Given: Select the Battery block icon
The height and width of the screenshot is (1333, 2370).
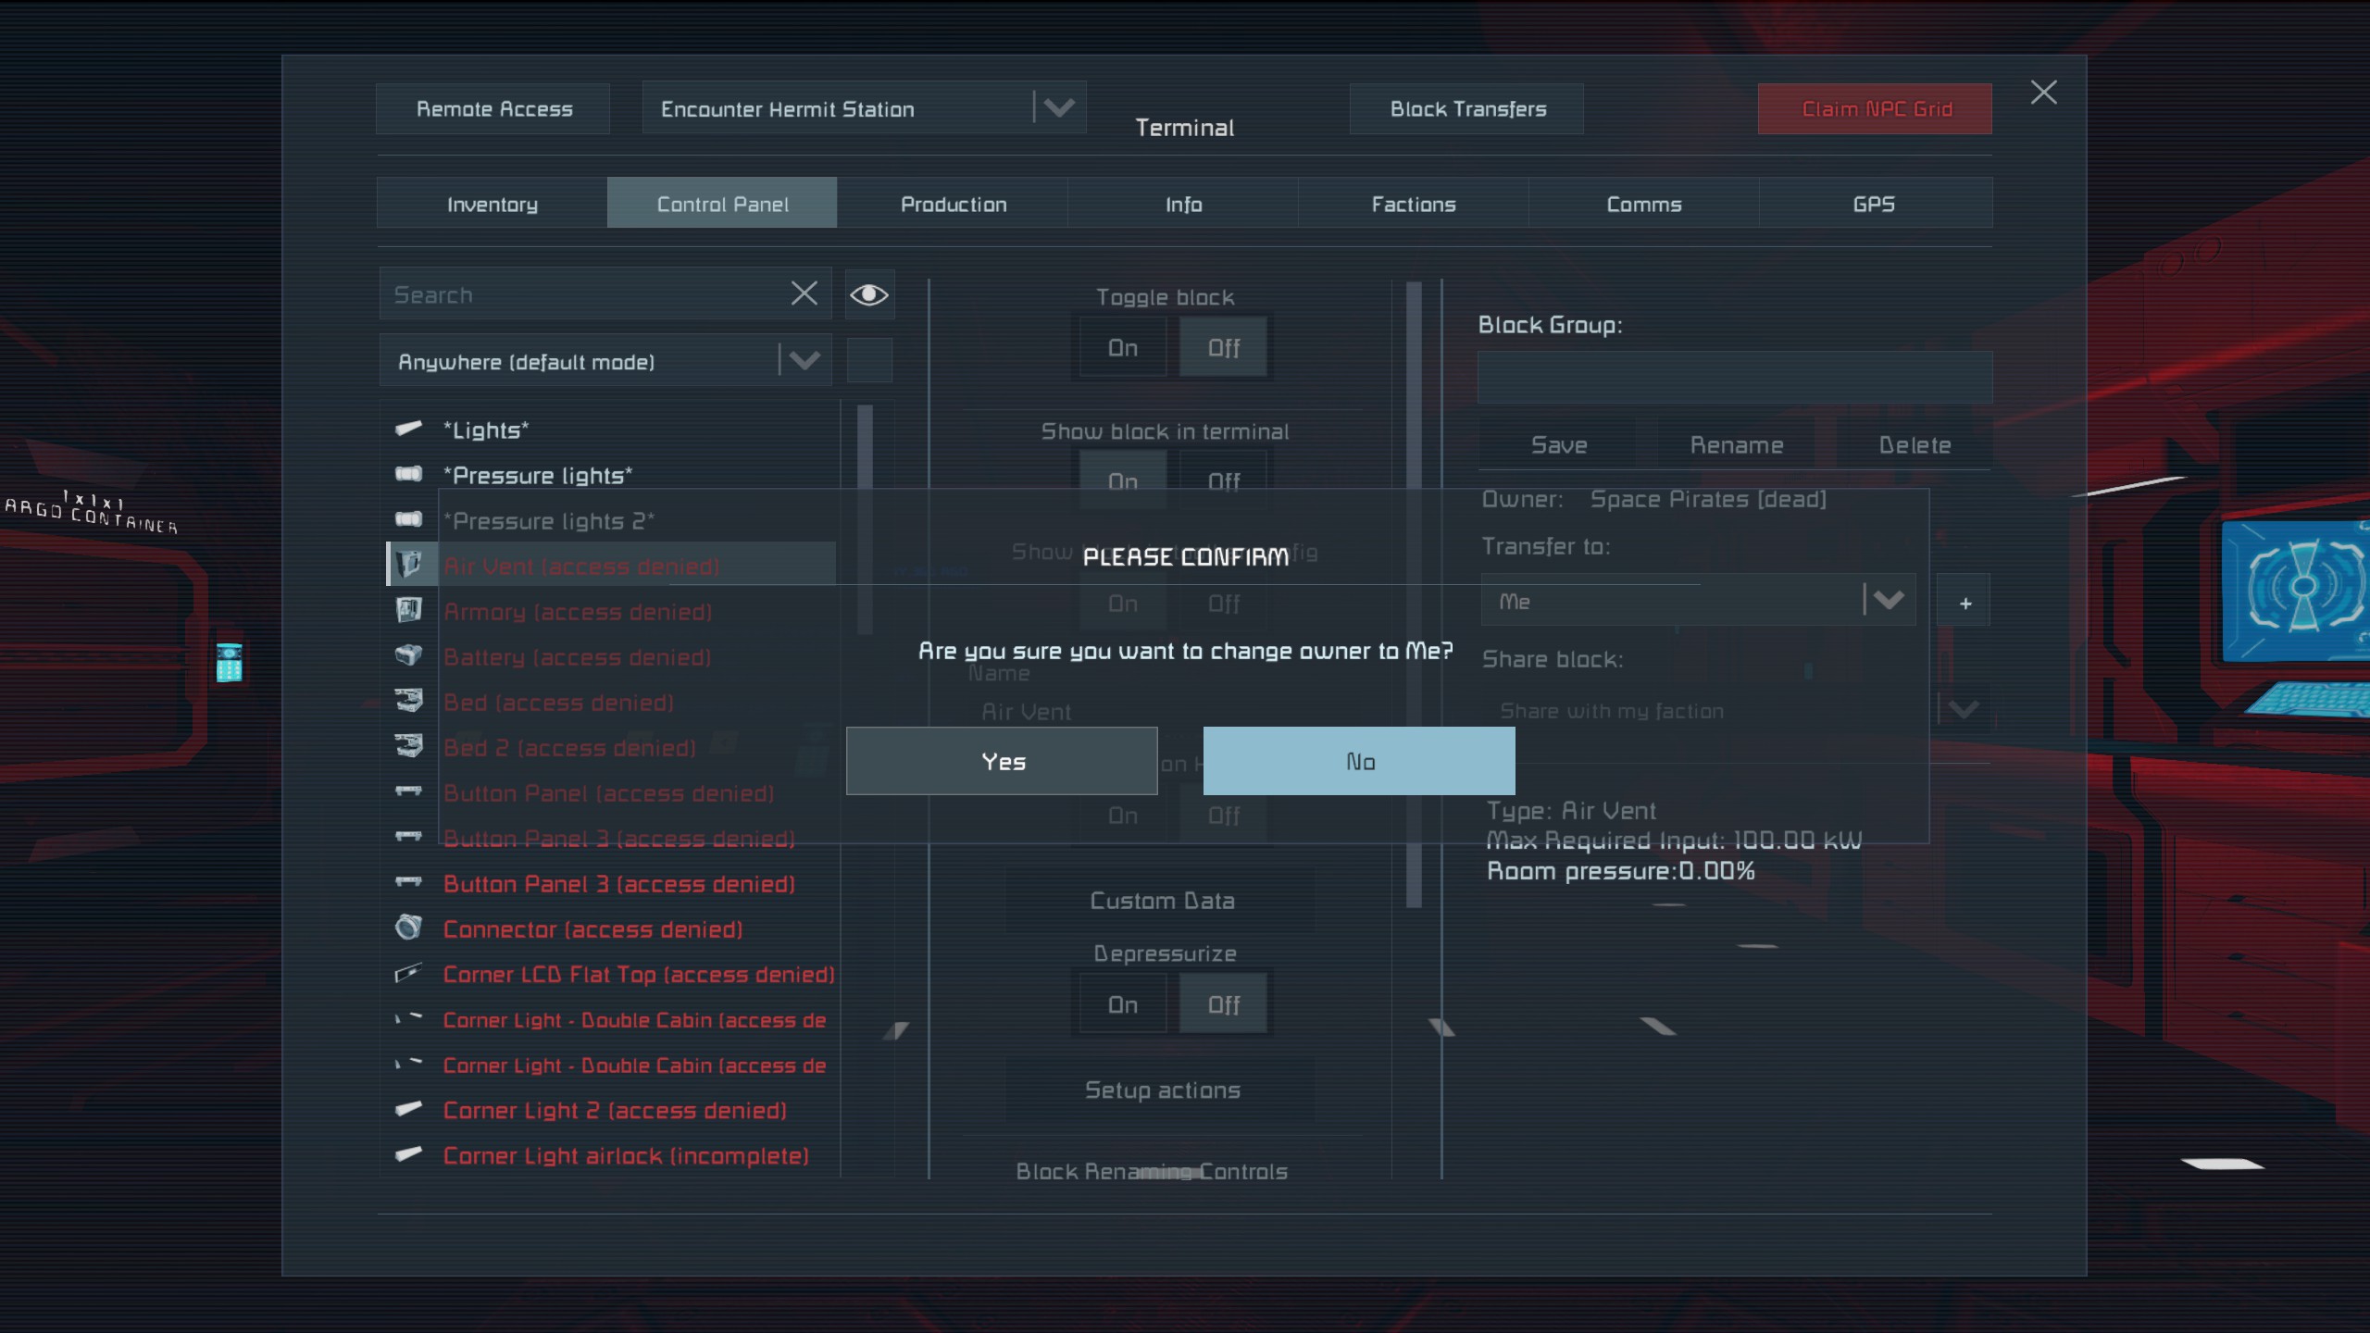Looking at the screenshot, I should tap(408, 656).
